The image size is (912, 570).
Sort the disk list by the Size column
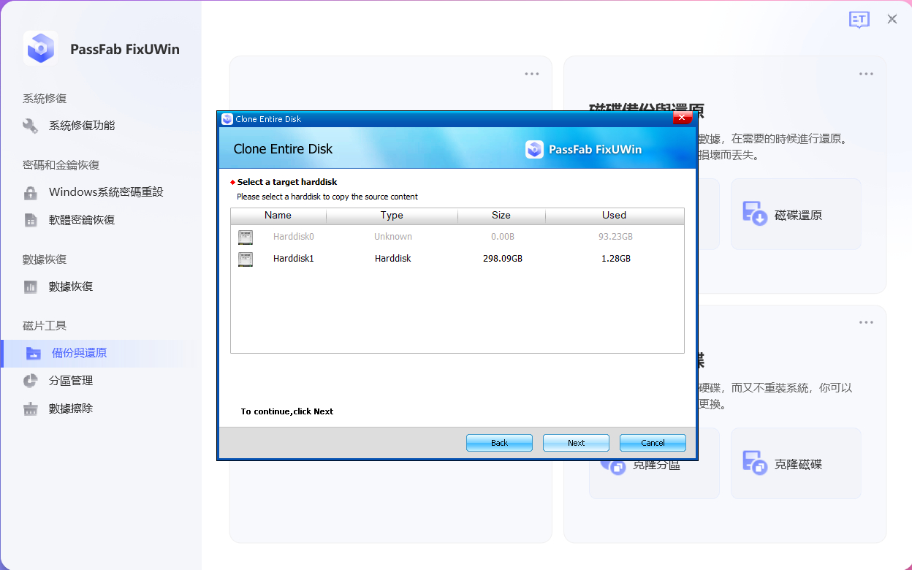(x=501, y=215)
